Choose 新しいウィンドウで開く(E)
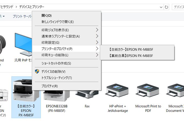184x121 pixels. (x=67, y=22)
